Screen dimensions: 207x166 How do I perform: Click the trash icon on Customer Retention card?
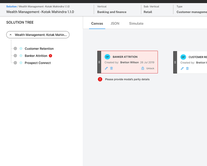point(187,68)
